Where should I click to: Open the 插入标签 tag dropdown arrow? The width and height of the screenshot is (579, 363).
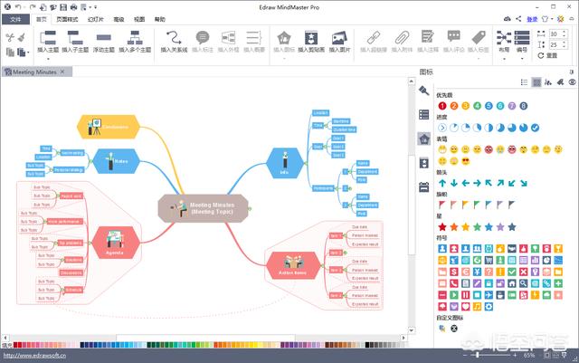coord(479,59)
